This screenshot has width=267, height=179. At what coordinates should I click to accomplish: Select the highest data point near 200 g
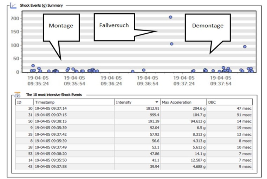(x=170, y=17)
